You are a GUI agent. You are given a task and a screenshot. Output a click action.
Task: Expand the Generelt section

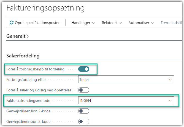coord(16,36)
